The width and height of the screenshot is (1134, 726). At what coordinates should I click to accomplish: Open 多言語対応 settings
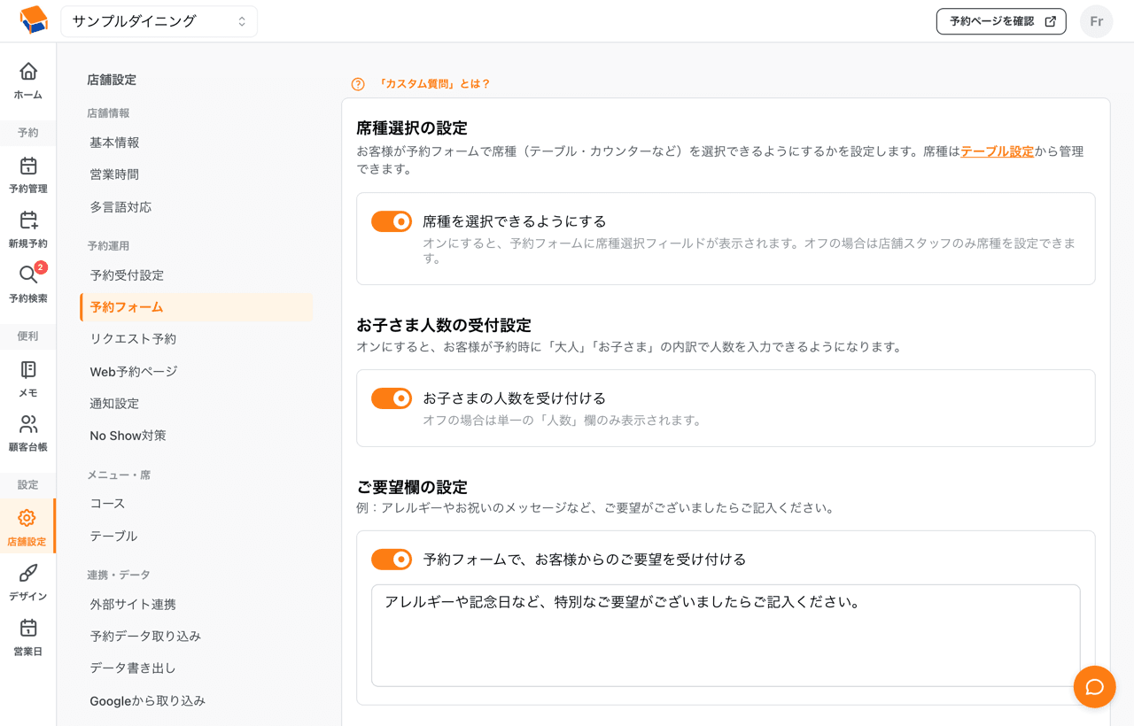click(120, 207)
